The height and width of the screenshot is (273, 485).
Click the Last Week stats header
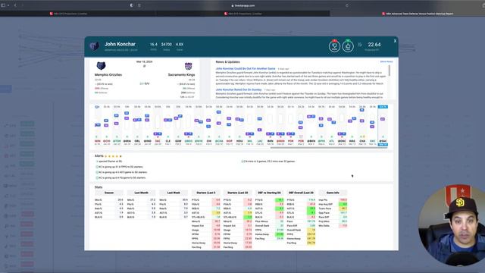tap(174, 193)
